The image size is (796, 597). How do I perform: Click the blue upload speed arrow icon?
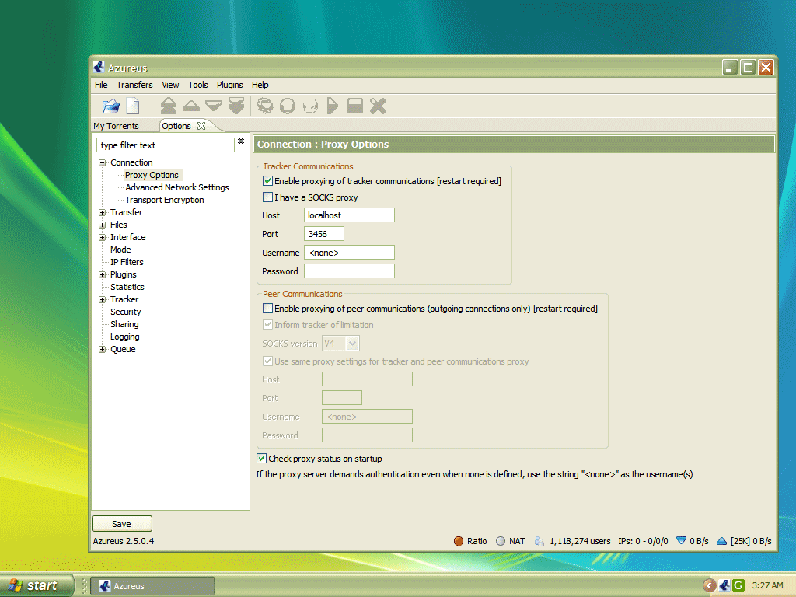721,541
